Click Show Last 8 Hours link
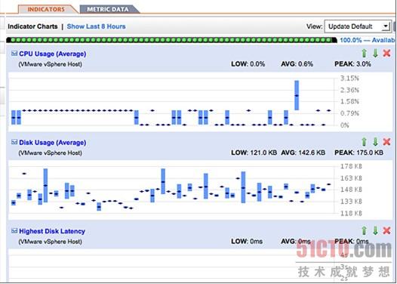 [96, 26]
